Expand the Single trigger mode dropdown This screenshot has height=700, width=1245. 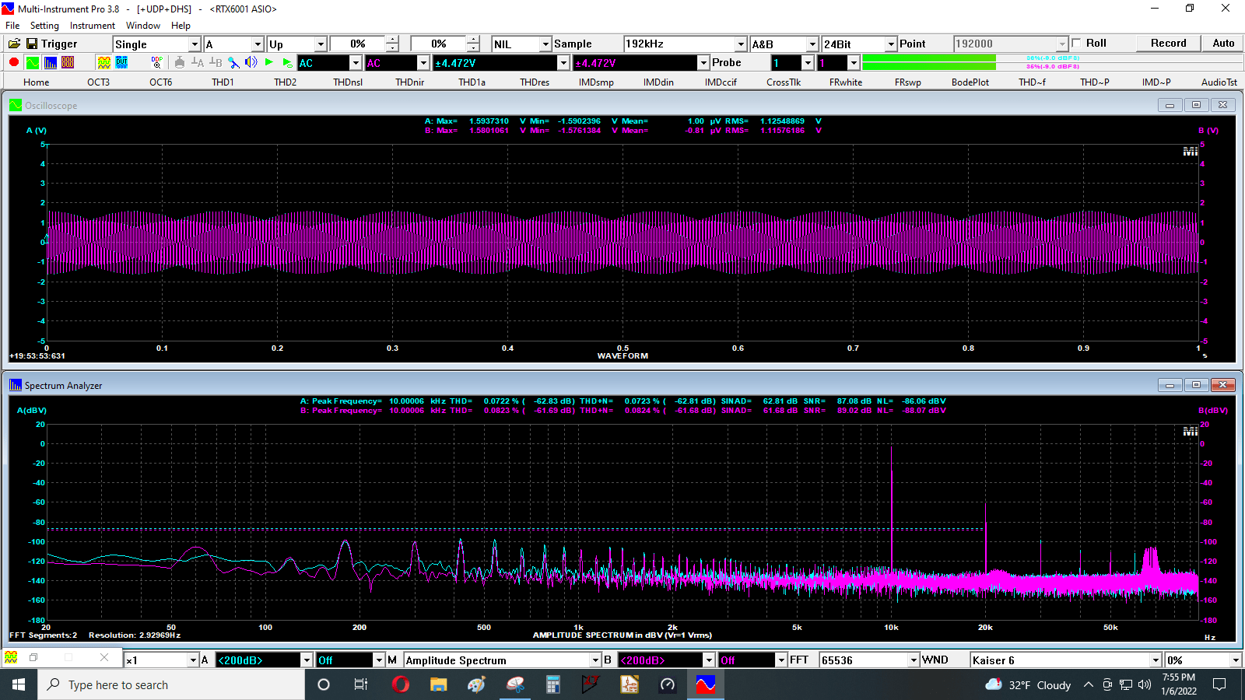point(195,44)
